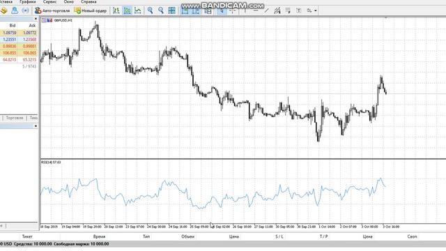Select the row with bid 1.09759
This screenshot has height=251, width=446.
tap(19, 33)
